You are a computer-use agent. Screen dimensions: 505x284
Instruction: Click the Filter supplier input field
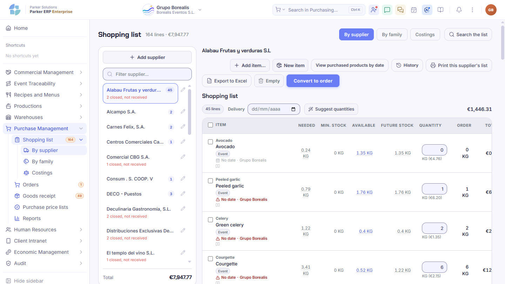tap(147, 74)
